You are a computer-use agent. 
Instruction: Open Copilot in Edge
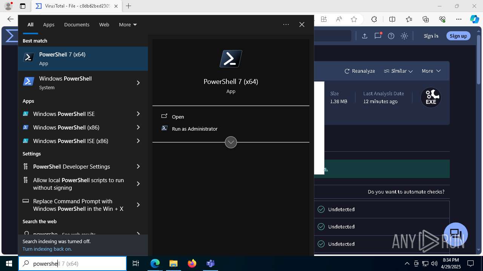pyautogui.click(x=474, y=19)
